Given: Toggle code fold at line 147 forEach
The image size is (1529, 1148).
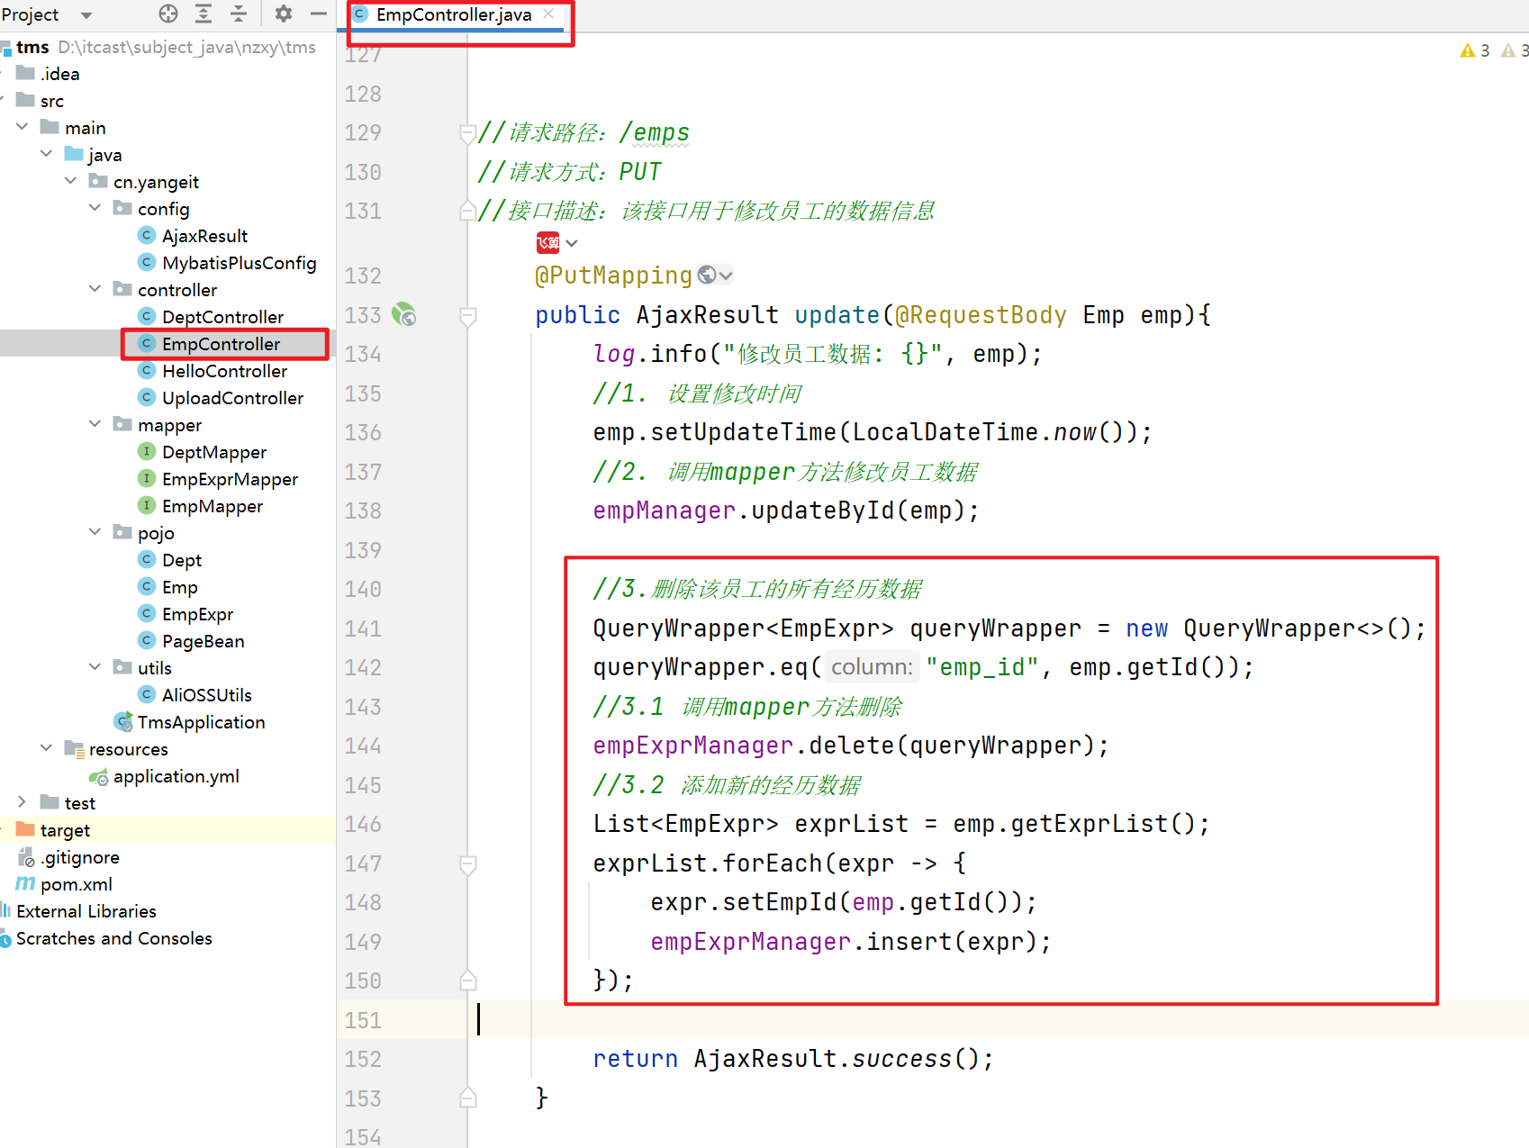Looking at the screenshot, I should tap(467, 864).
